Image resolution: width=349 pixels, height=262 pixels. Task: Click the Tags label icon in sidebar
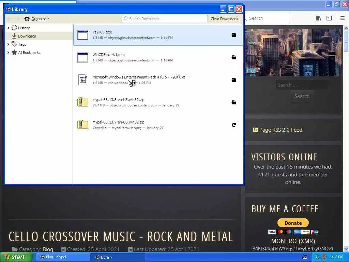[14, 44]
